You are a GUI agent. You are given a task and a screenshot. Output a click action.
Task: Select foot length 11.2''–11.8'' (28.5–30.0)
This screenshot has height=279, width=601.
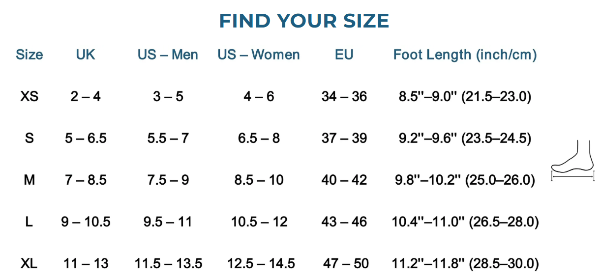coord(465,264)
